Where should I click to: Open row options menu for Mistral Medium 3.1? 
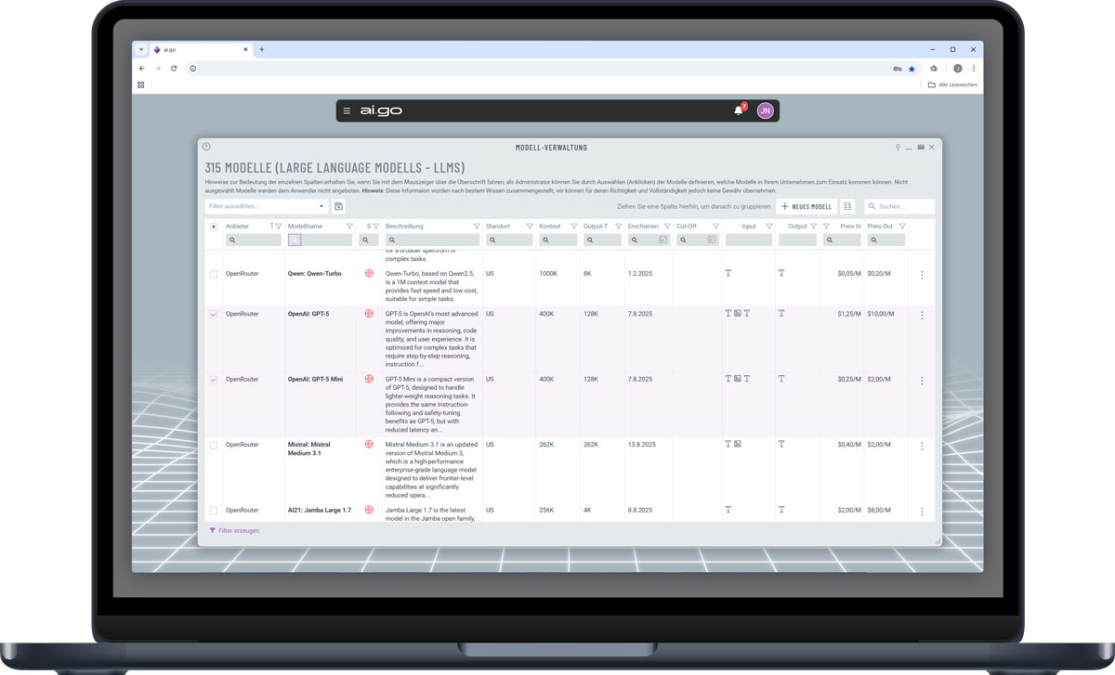pyautogui.click(x=922, y=446)
